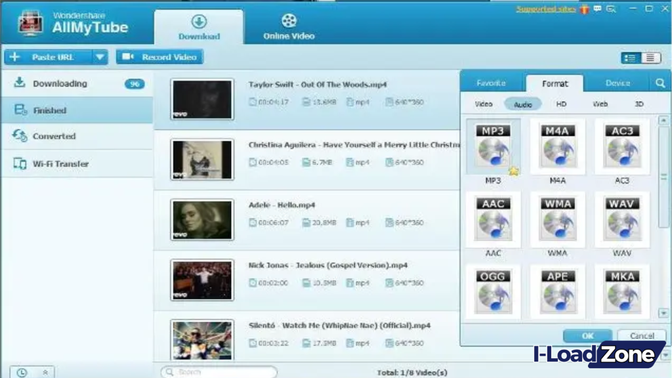
Task: Click the AllMyTube logo icon
Action: (x=30, y=23)
